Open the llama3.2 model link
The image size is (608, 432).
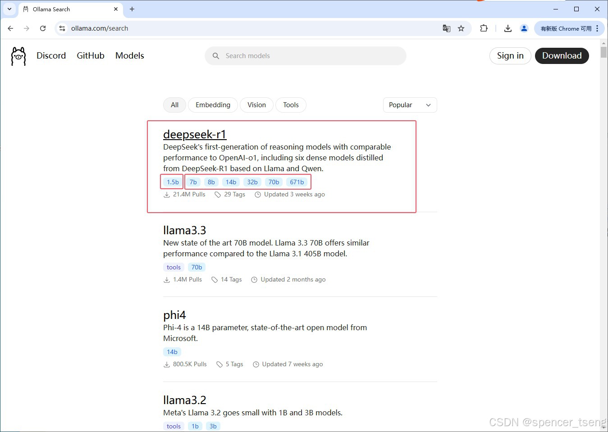[184, 400]
